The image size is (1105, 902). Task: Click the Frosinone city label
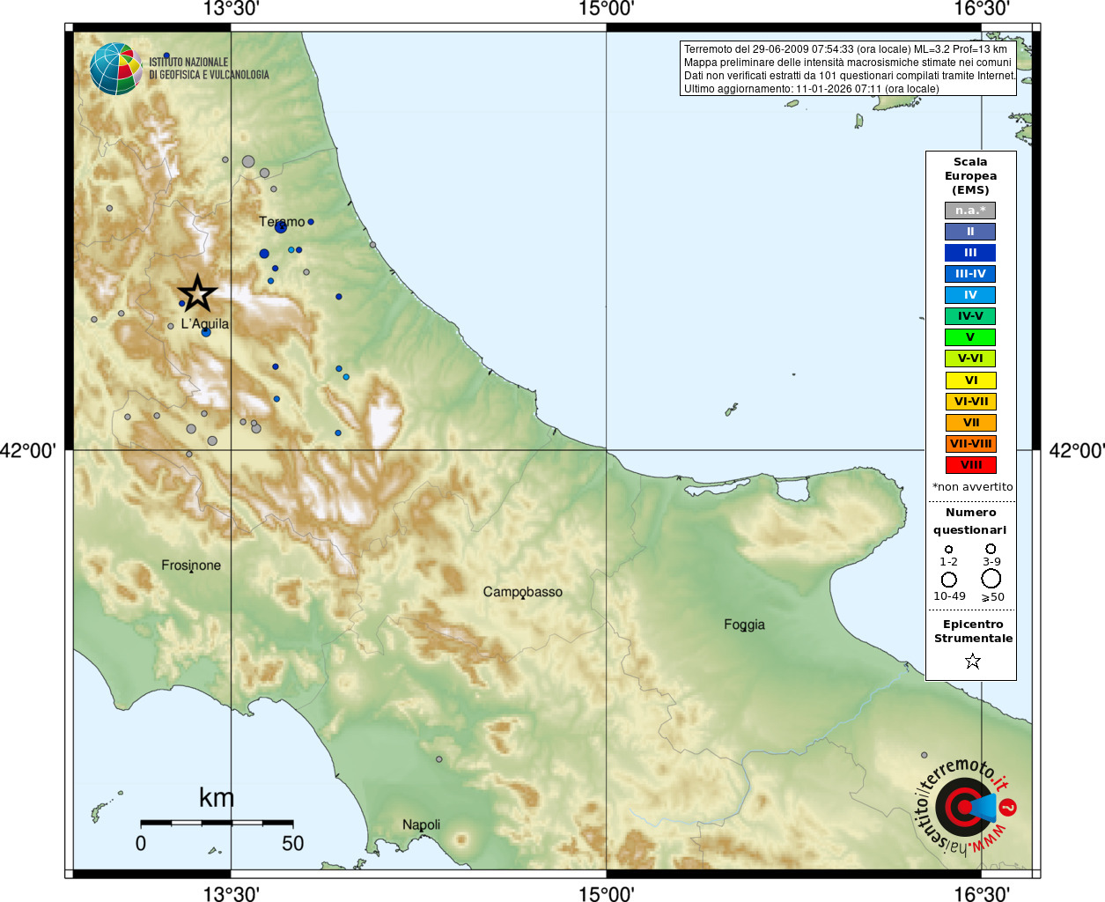click(191, 566)
